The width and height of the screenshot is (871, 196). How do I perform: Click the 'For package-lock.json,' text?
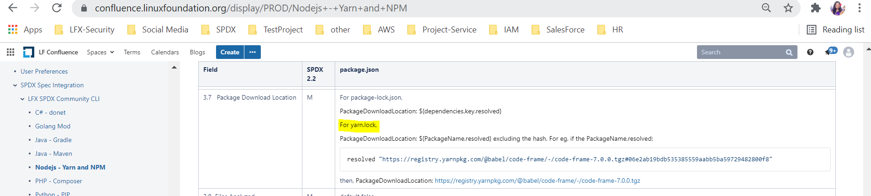point(371,97)
